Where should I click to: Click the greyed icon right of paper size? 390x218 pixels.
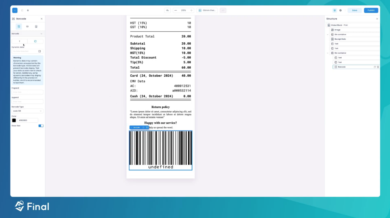(x=223, y=10)
